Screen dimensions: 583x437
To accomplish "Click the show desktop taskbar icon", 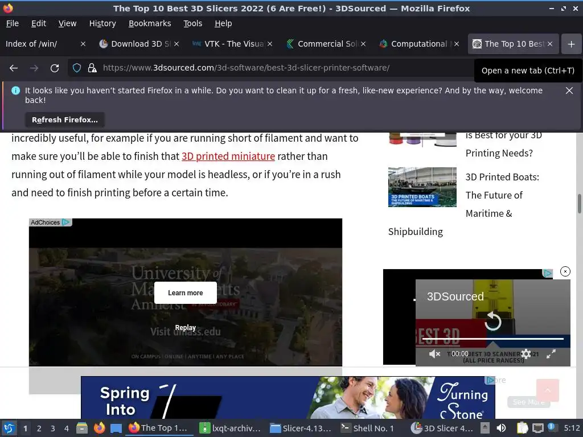I will tap(116, 428).
